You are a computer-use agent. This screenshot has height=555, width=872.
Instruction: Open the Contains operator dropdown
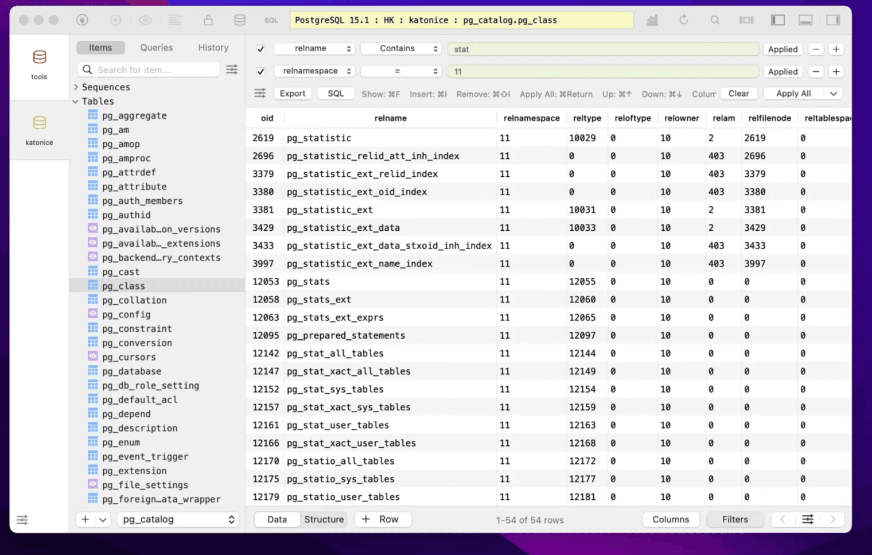click(400, 48)
